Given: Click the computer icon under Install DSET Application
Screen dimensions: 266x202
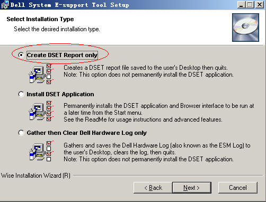Looking at the screenshot, I should (41, 111).
